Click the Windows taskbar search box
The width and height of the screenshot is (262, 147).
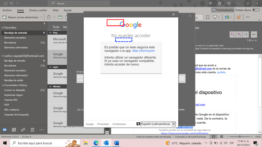[x=45, y=143]
